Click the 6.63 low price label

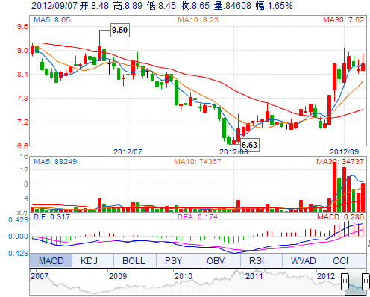250,145
